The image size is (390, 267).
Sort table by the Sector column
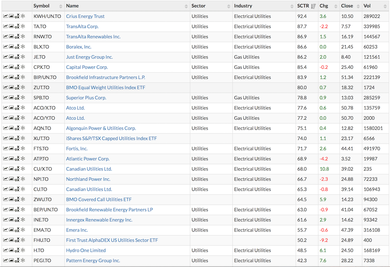(x=211, y=6)
